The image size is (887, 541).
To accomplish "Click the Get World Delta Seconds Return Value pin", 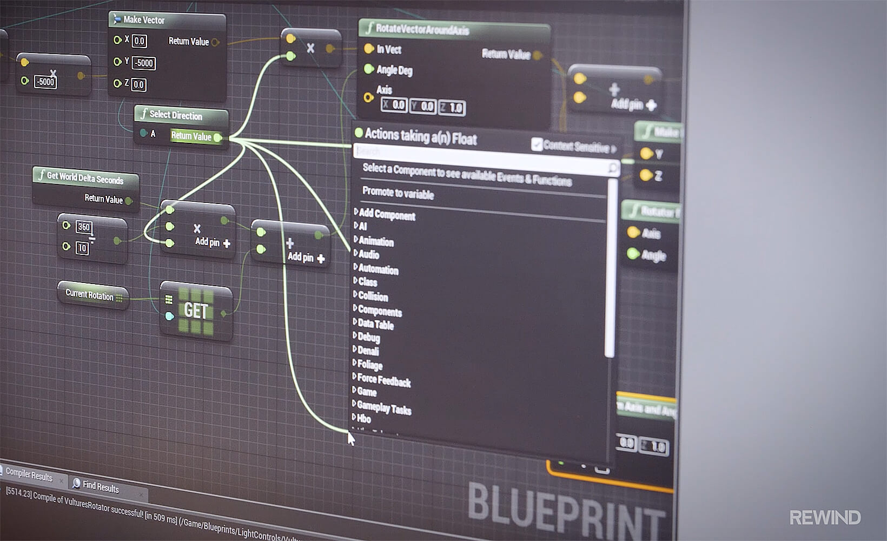I will point(129,201).
